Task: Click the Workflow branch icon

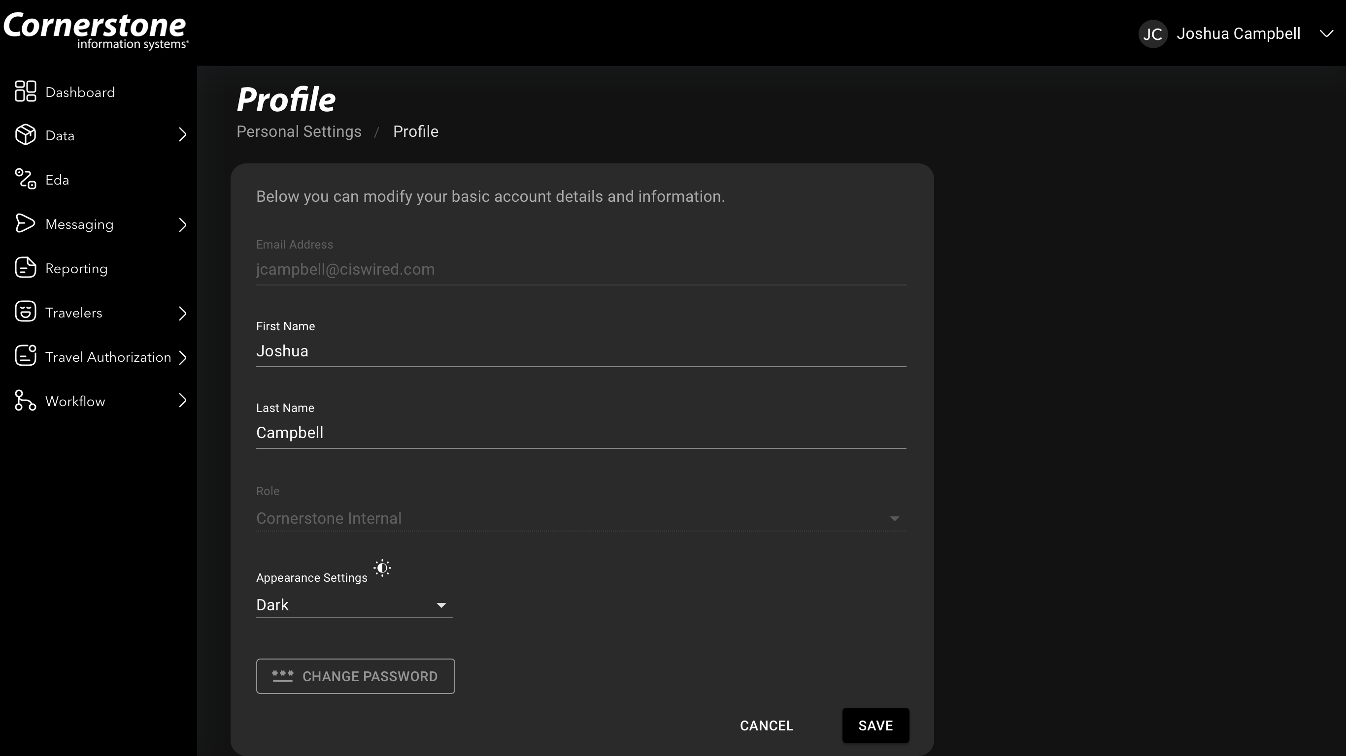Action: (x=25, y=401)
